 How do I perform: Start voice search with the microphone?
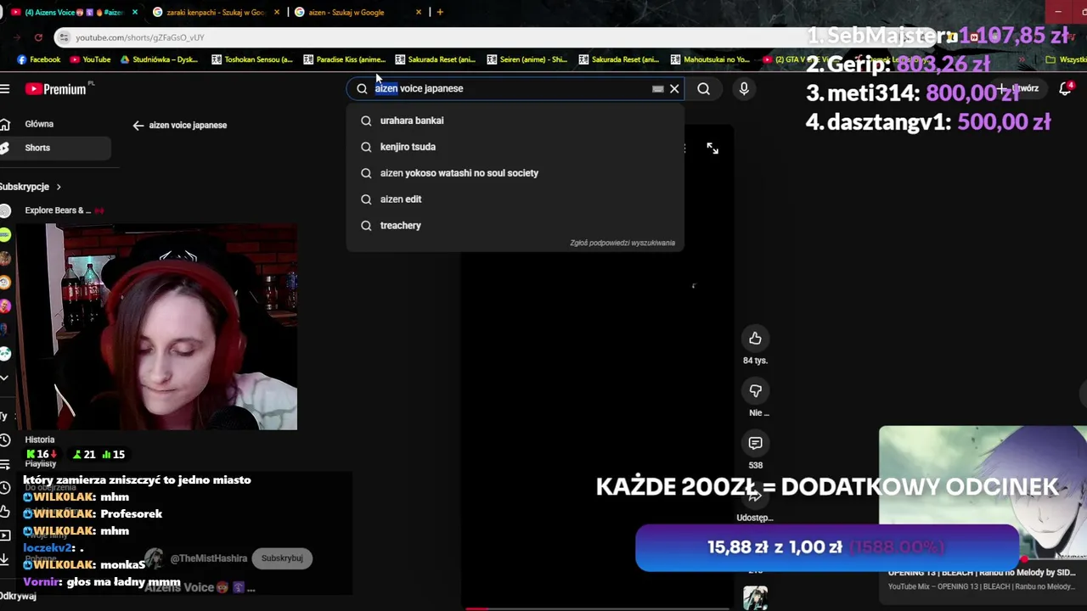(744, 88)
